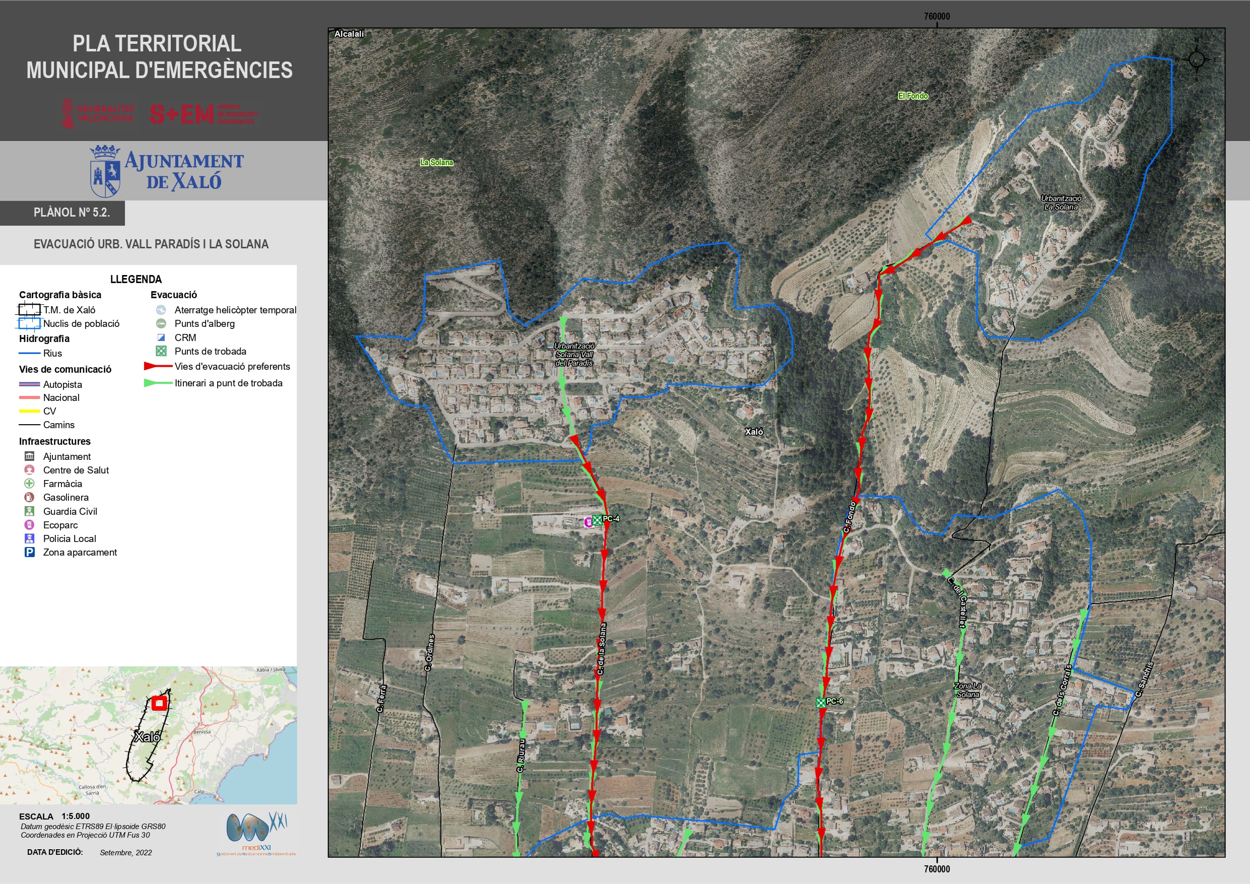Click the PLÀNOL Nº 5.2. header label
1250x884 pixels.
point(72,213)
